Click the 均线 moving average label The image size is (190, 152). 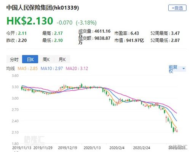point(11,69)
